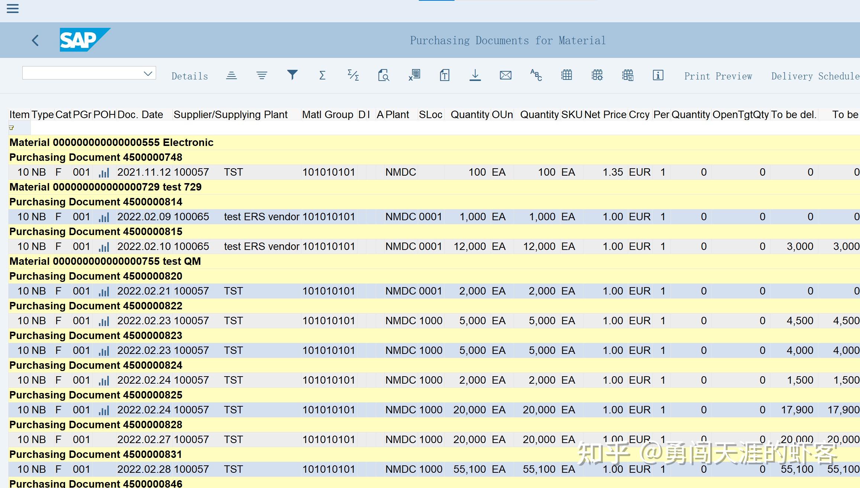Screen dimensions: 860x488
Task: Click the Change Layout grid-gear icon
Action: (597, 75)
